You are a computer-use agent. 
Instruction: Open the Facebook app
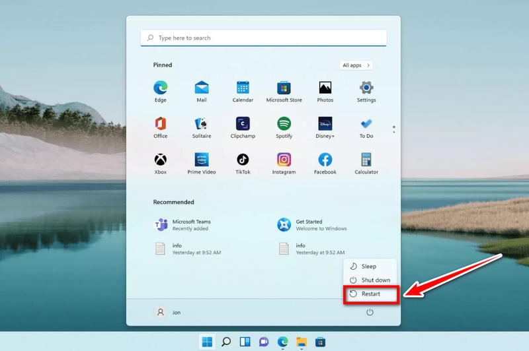[325, 164]
